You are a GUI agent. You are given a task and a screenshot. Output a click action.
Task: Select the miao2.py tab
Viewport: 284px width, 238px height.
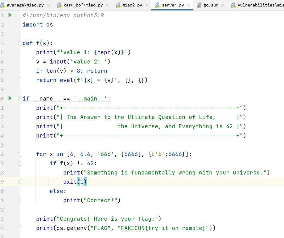pos(132,5)
